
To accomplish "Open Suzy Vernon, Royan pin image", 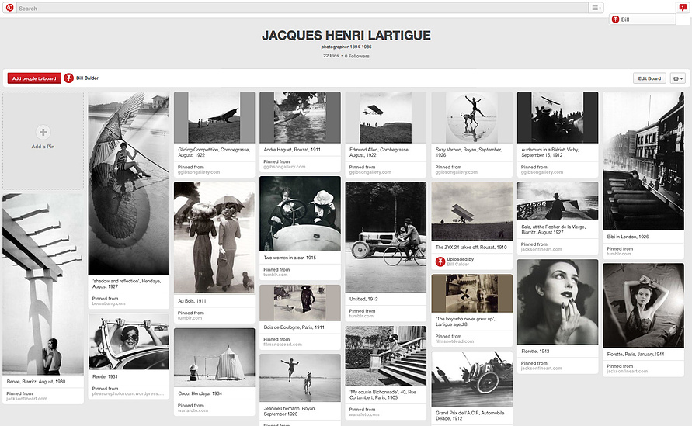I will coord(471,117).
